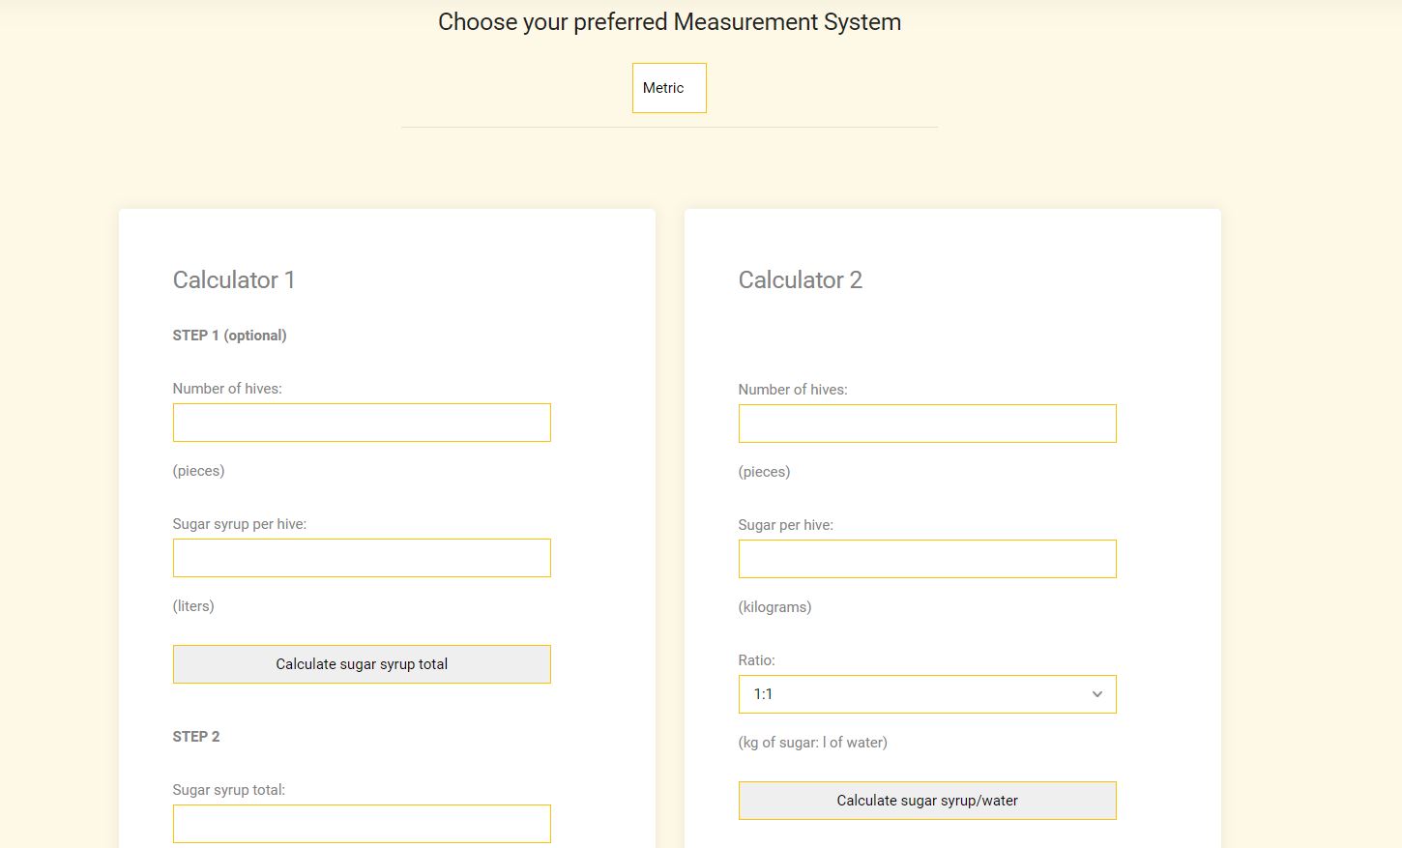Click the (pieces) label under Number of hives

click(198, 470)
